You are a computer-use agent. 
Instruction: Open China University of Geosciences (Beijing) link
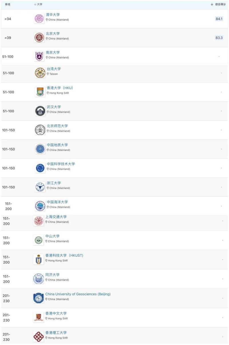tap(78, 294)
